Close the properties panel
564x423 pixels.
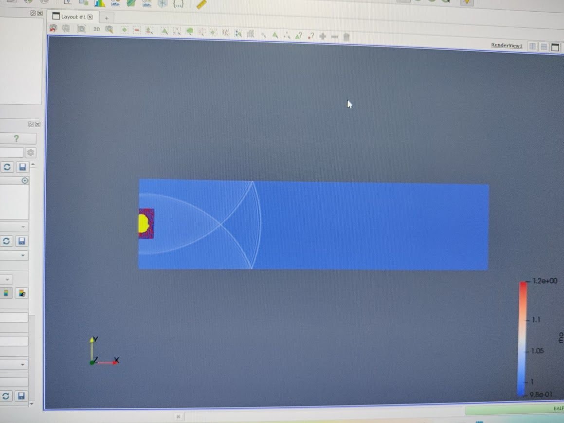38,124
